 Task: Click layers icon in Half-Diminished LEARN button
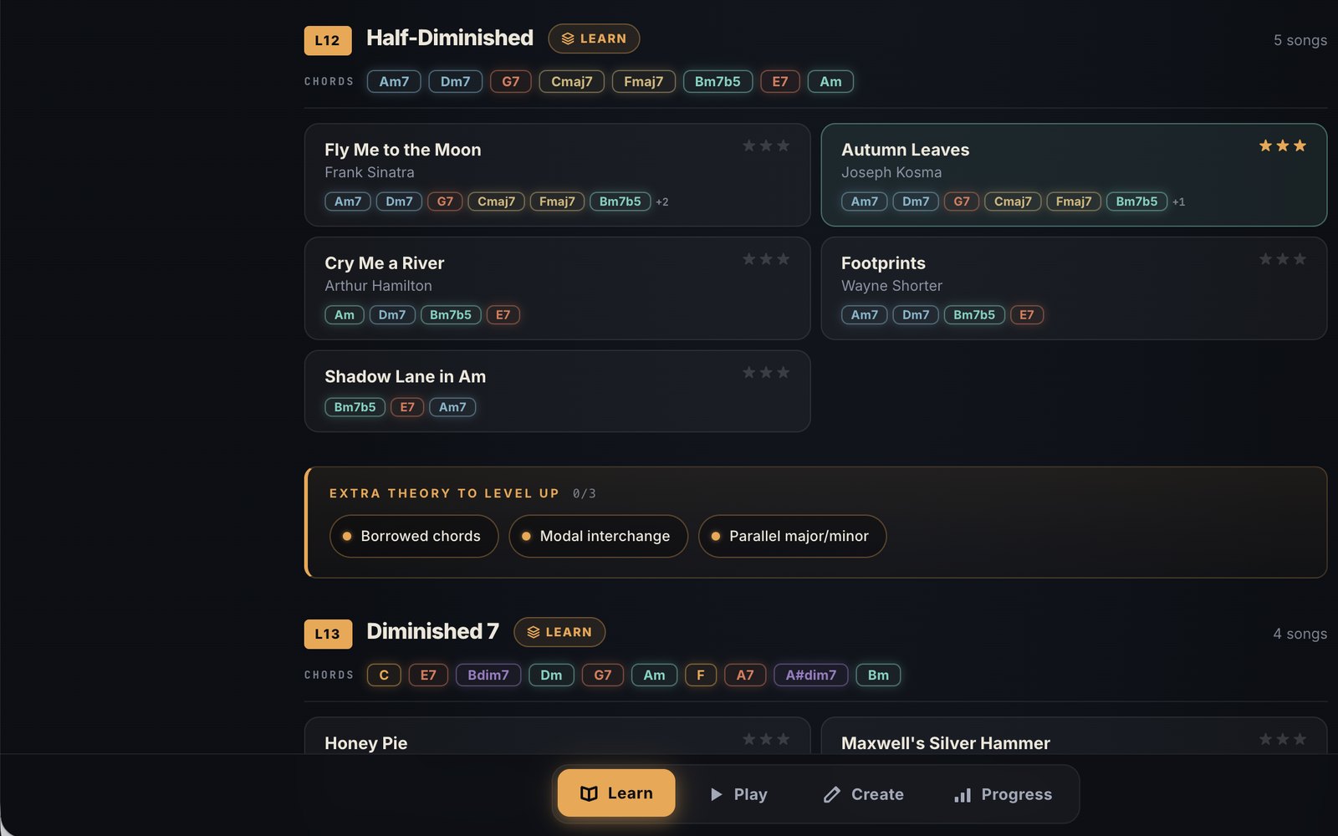(568, 38)
